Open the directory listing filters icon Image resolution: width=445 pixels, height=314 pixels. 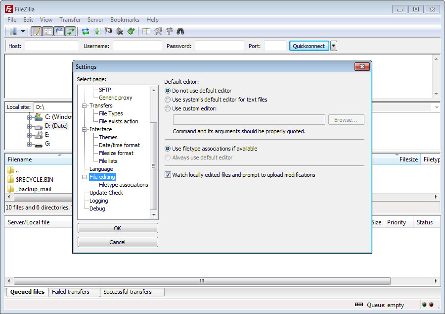pyautogui.click(x=146, y=31)
